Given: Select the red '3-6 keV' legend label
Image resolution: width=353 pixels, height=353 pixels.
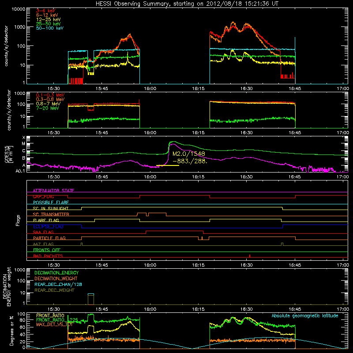Looking at the screenshot, I should pyautogui.click(x=46, y=11).
